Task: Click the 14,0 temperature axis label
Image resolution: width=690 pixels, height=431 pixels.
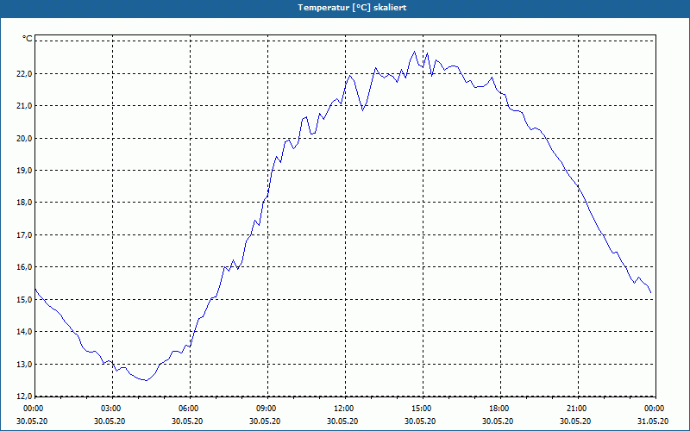Action: (25, 332)
